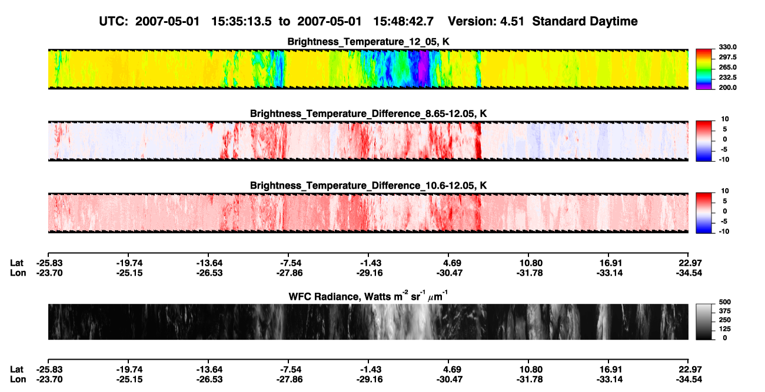Click the 297.5 colorbar label

728,58
